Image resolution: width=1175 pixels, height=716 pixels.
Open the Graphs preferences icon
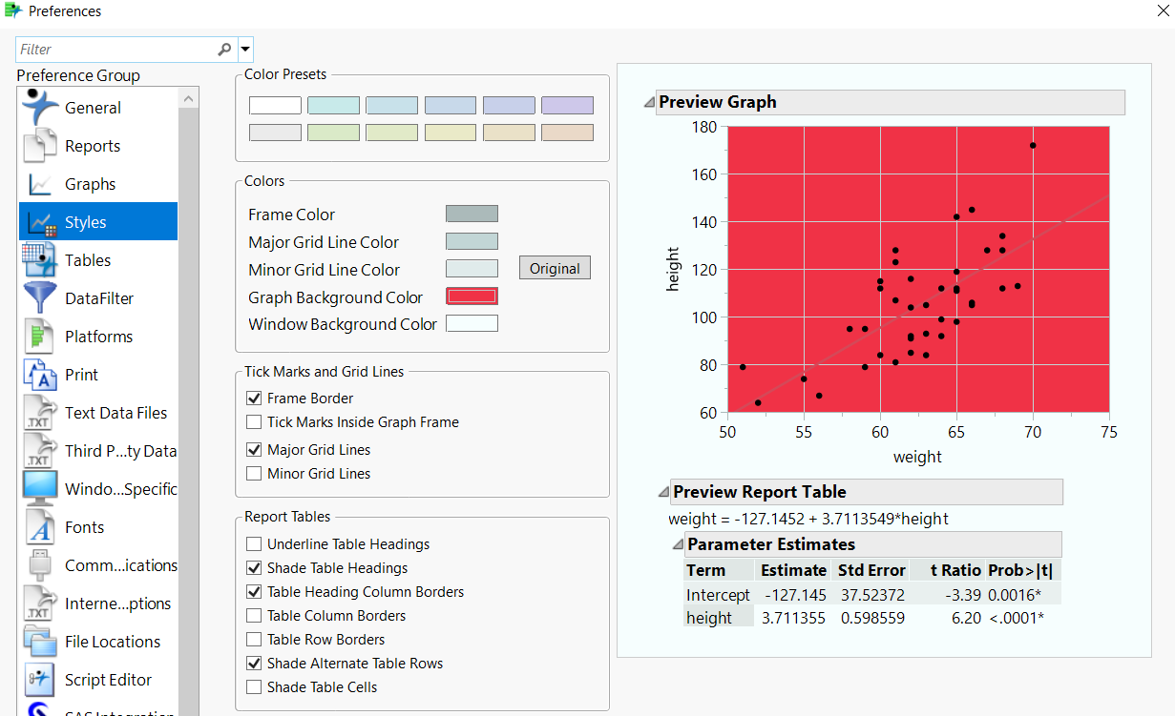(x=38, y=183)
